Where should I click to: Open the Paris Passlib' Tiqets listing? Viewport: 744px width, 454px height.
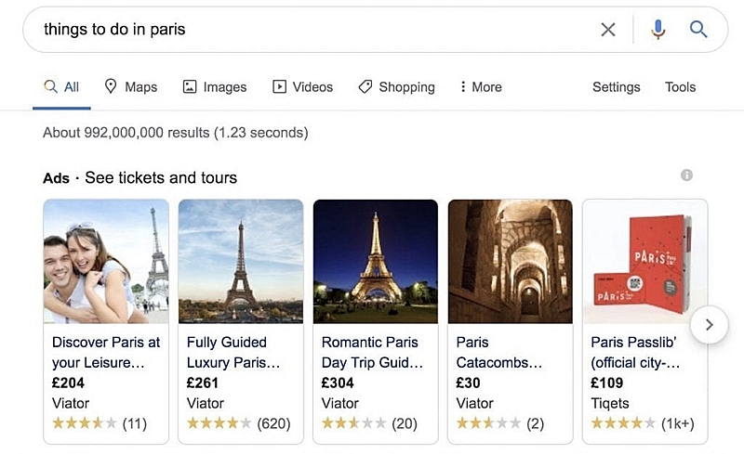pos(644,321)
